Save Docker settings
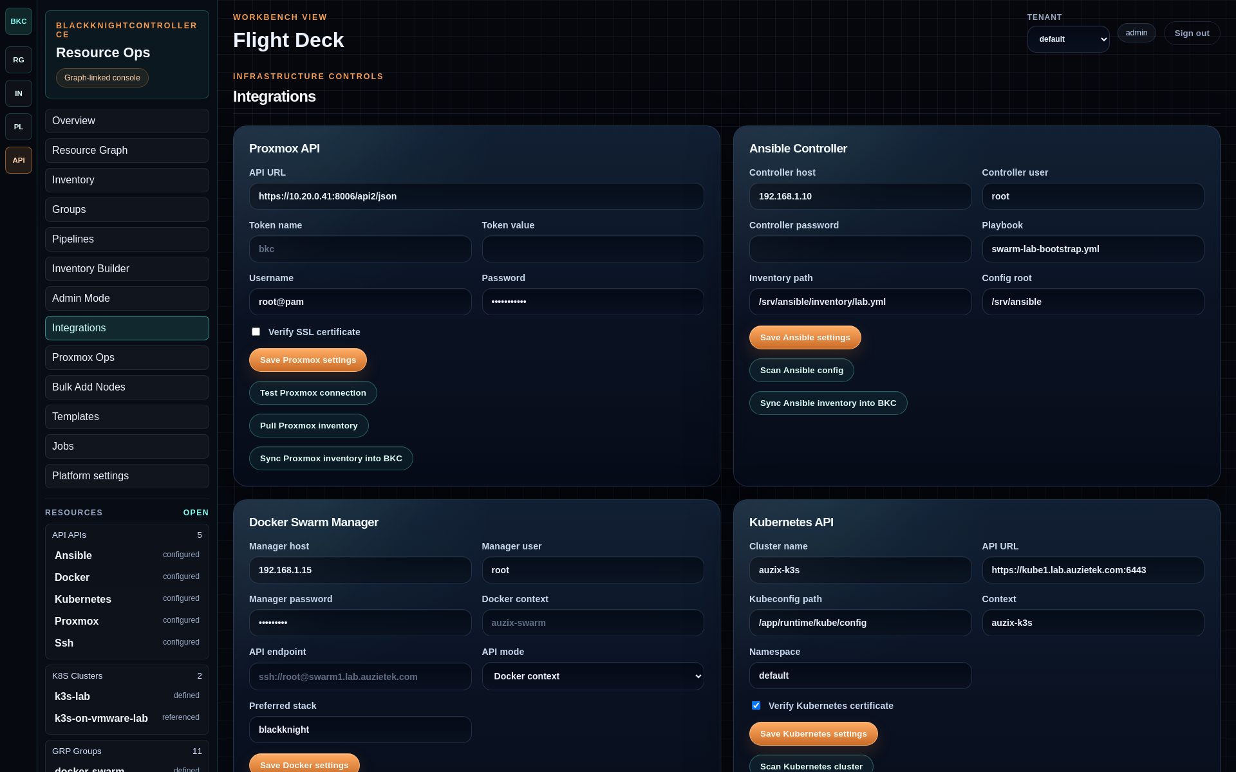Viewport: 1236px width, 772px height. (304, 764)
